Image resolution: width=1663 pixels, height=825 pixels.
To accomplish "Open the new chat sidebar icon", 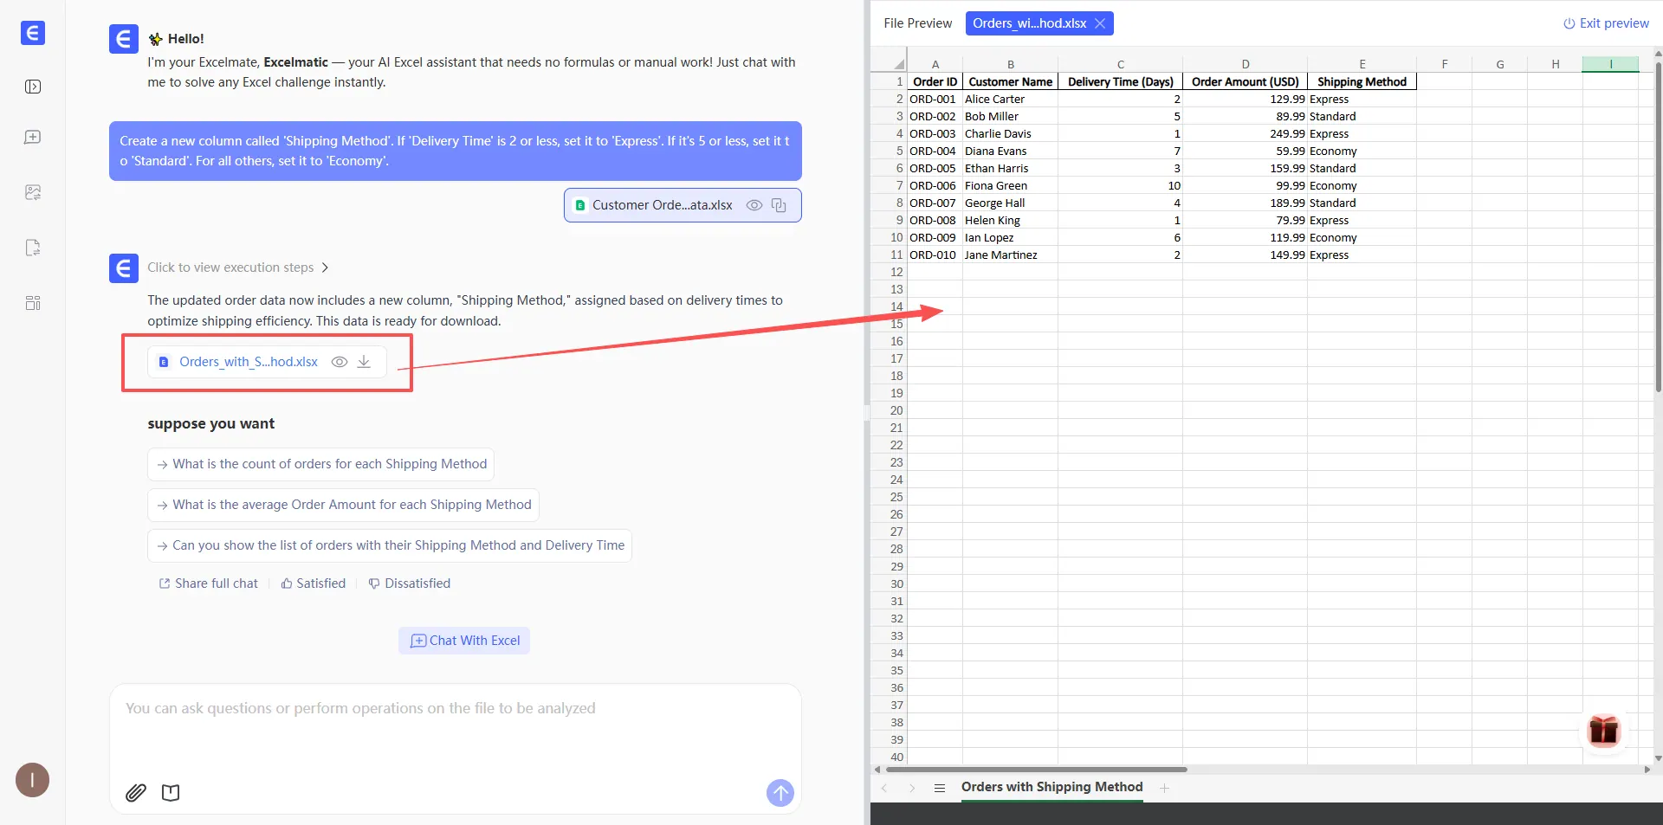I will coord(33,138).
